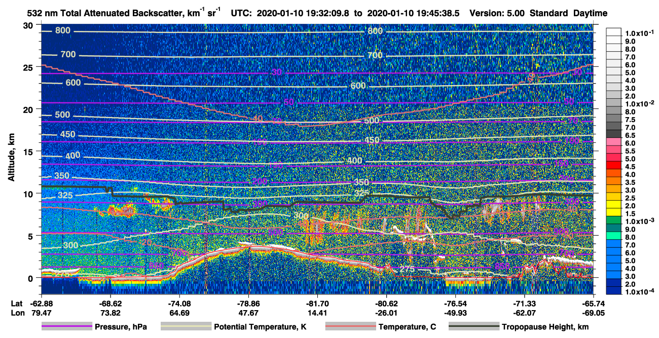Screen dimensions: 659x338
Task: Click the altitude axis tick label '20'
Action: pos(29,109)
